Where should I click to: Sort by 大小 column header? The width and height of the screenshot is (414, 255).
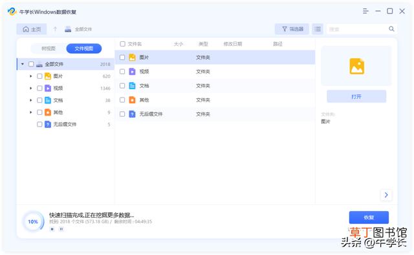pos(179,44)
